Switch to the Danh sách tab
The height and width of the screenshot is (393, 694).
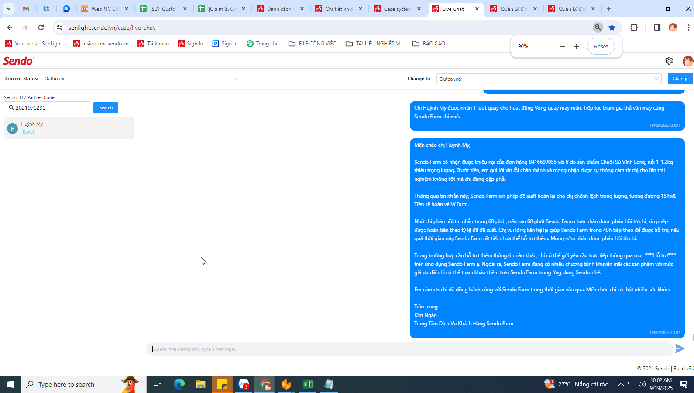[x=280, y=9]
